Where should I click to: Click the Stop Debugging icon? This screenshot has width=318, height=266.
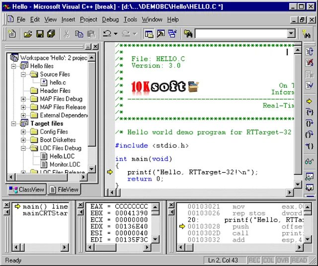tap(309, 63)
